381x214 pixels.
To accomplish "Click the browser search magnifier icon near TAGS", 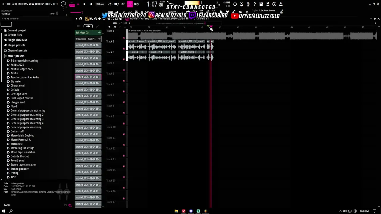I will (70, 205).
